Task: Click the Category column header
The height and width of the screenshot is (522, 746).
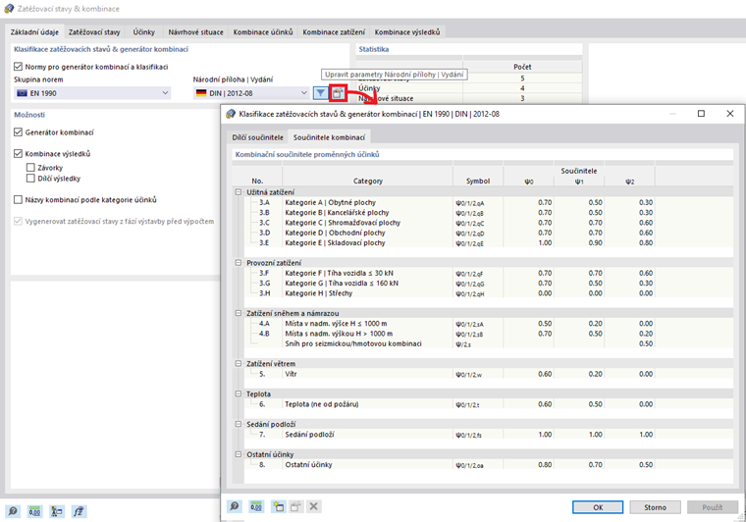Action: click(x=367, y=181)
